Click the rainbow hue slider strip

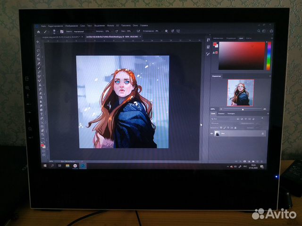[x=268, y=56]
